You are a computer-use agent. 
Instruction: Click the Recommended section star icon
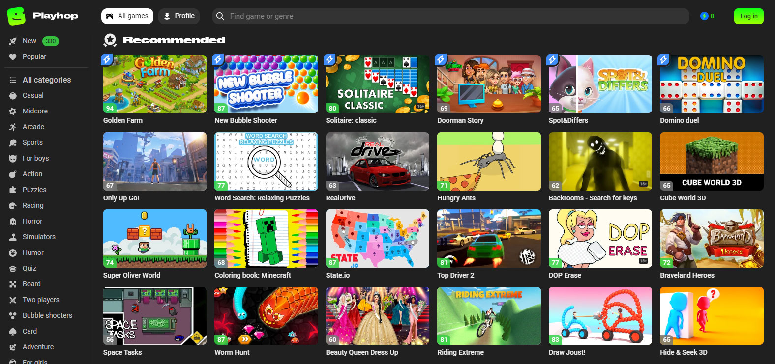110,40
